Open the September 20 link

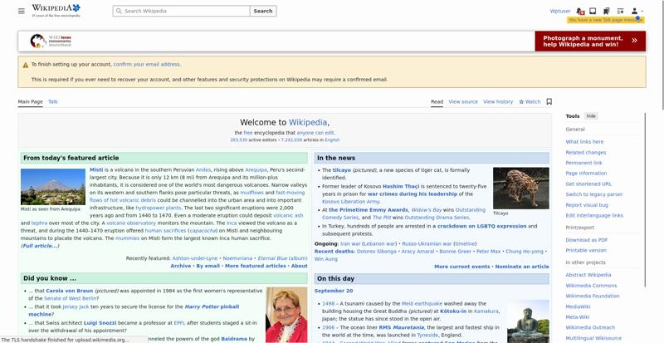(334, 291)
